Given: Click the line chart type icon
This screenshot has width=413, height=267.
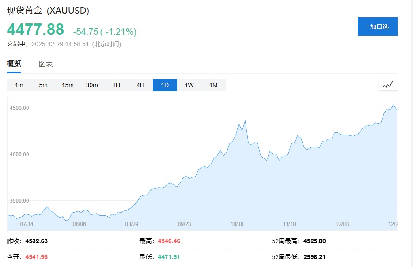Looking at the screenshot, I should (x=388, y=85).
